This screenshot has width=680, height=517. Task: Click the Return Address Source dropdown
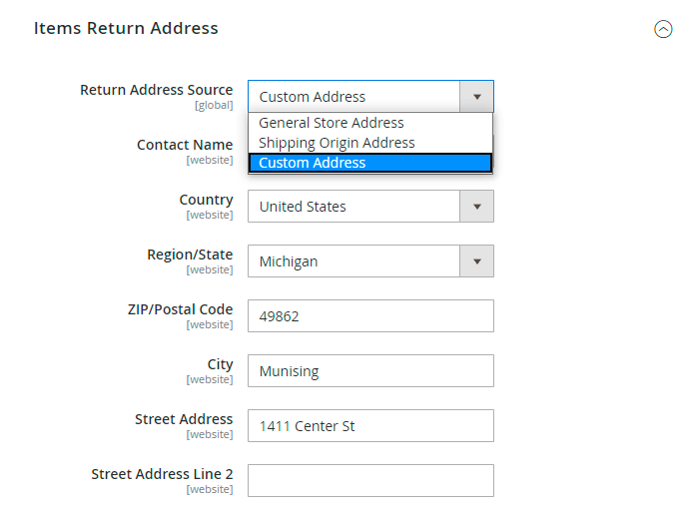pyautogui.click(x=370, y=97)
